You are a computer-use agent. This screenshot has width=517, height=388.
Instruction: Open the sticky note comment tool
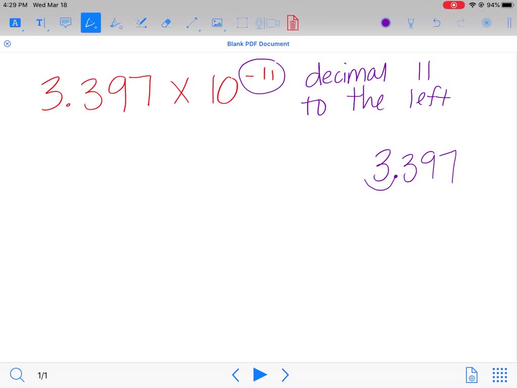click(65, 22)
